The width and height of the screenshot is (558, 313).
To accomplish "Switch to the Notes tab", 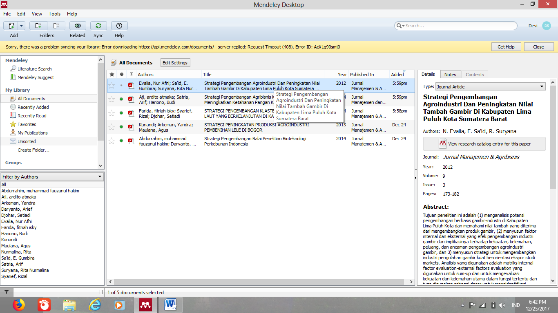I will [x=450, y=75].
